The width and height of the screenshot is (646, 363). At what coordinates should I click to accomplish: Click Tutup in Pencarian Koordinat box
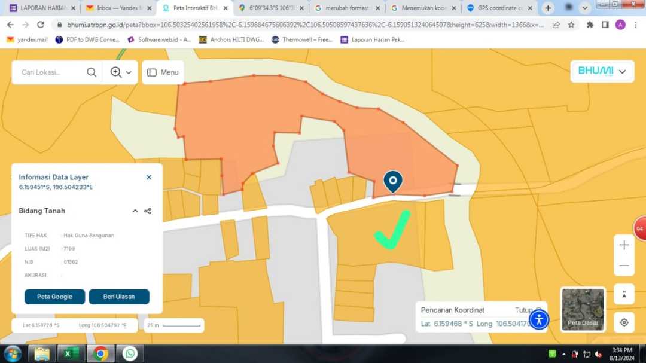coord(524,310)
